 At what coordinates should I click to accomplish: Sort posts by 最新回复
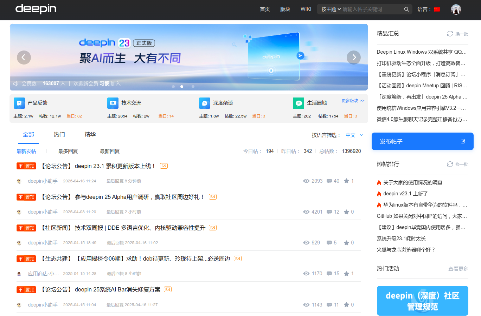pyautogui.click(x=110, y=151)
